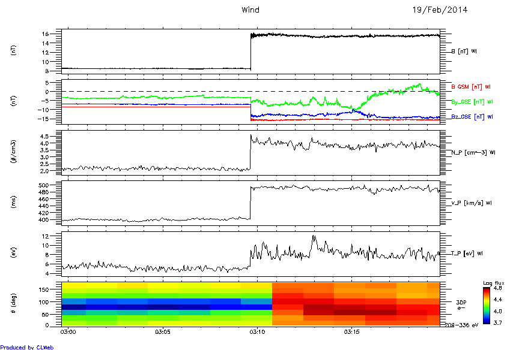Screen dimensions: 519x350
Task: Click the '(#/cm3)' density axis unit
Action: (x=14, y=152)
